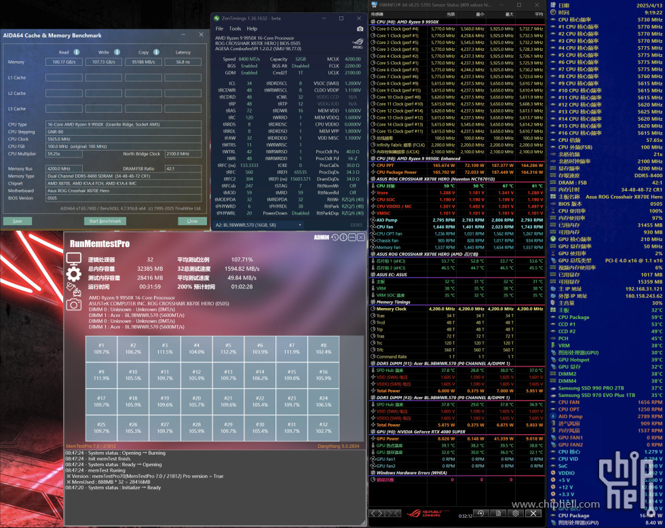Open the Tools menu in ZenTimings

[x=235, y=29]
